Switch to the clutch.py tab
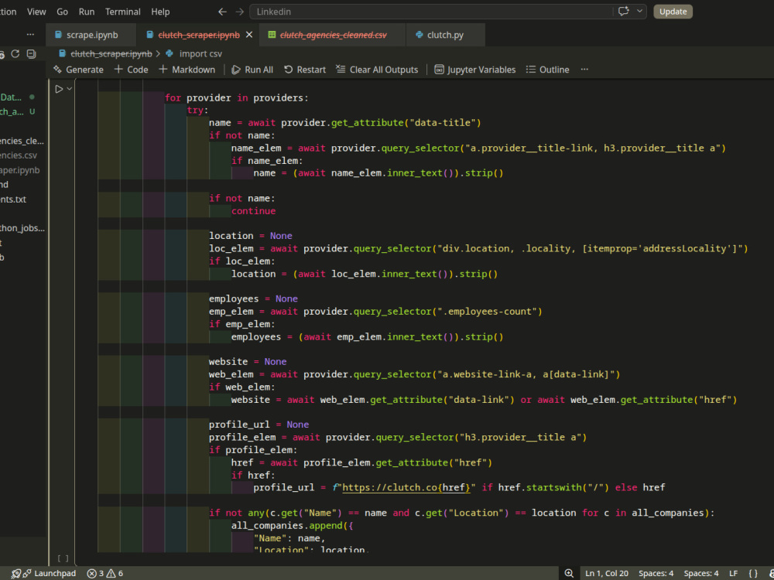The width and height of the screenshot is (774, 580). [x=445, y=35]
